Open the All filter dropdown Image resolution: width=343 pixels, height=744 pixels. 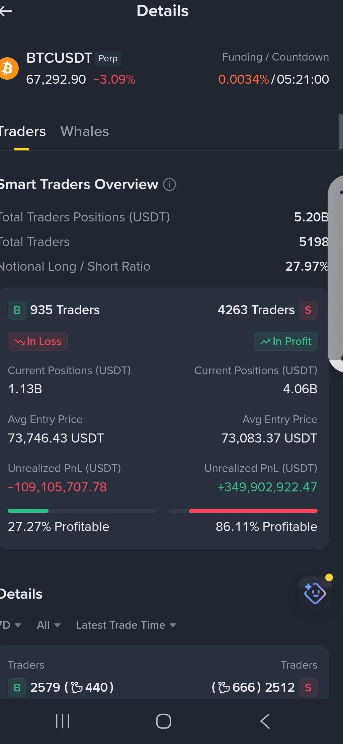[x=49, y=625]
